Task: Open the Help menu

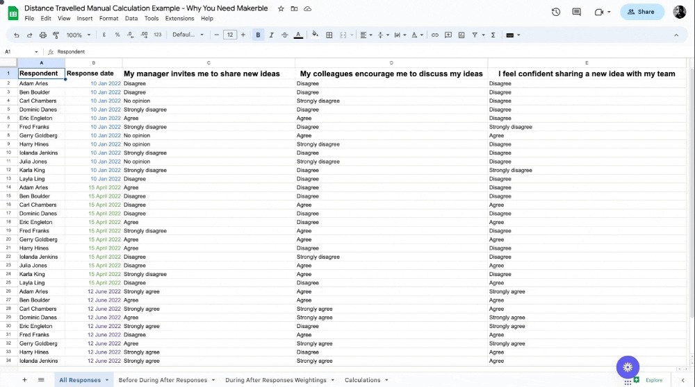Action: click(207, 19)
